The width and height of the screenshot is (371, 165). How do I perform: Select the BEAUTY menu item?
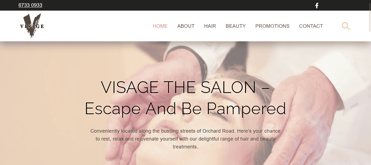(x=236, y=26)
